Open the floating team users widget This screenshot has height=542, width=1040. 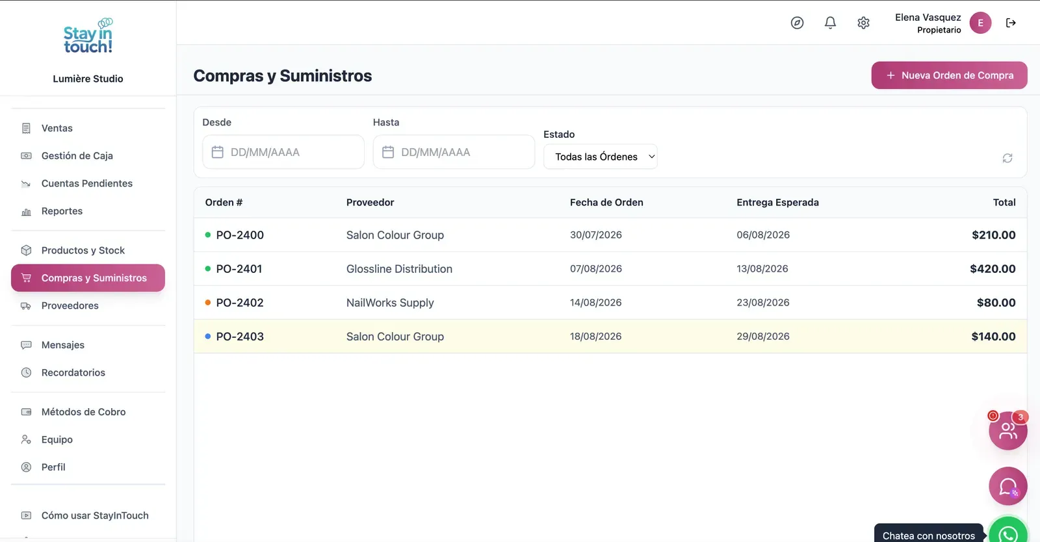click(1007, 430)
